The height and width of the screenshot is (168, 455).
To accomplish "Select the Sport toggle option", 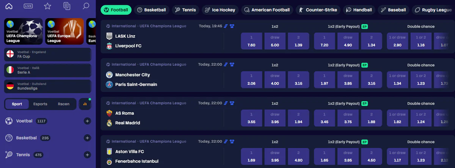I will pos(17,104).
